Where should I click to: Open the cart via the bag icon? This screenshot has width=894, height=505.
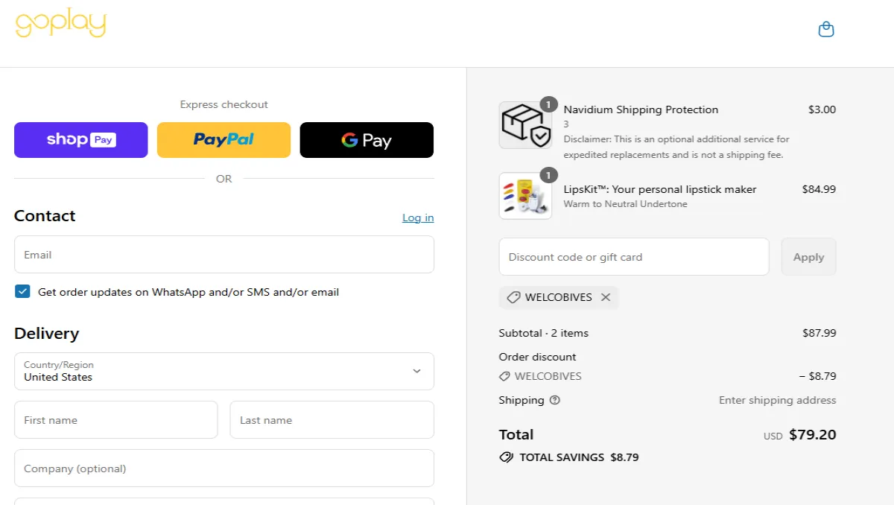click(825, 28)
